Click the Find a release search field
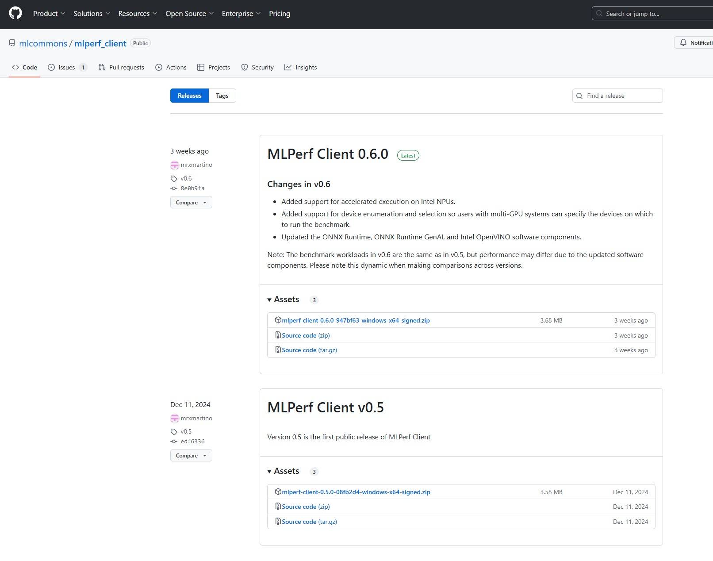This screenshot has height=561, width=713. (621, 96)
